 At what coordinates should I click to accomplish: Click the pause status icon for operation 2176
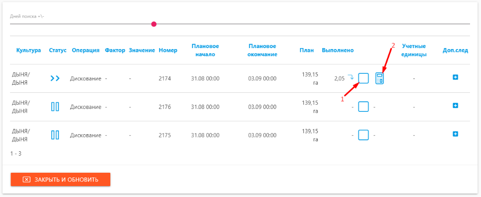pyautogui.click(x=55, y=107)
